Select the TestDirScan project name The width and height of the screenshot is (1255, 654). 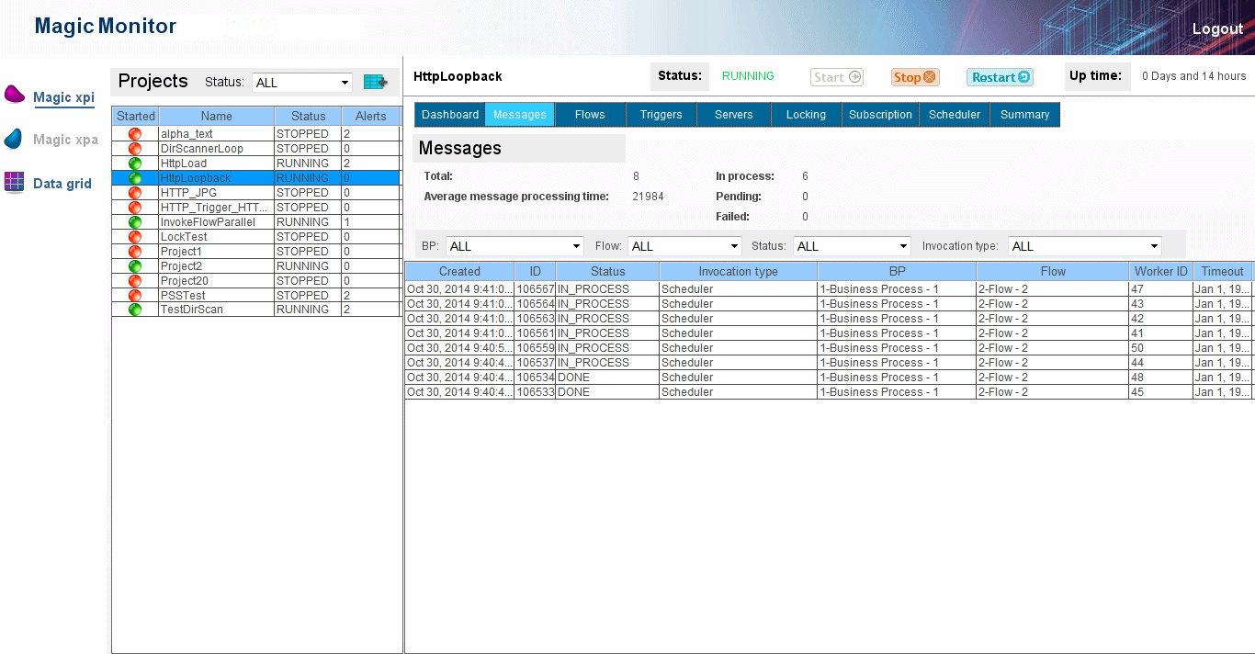191,310
